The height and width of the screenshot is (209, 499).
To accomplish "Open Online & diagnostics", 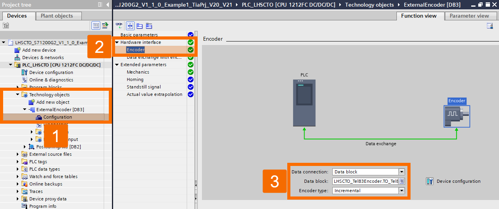I will click(51, 80).
